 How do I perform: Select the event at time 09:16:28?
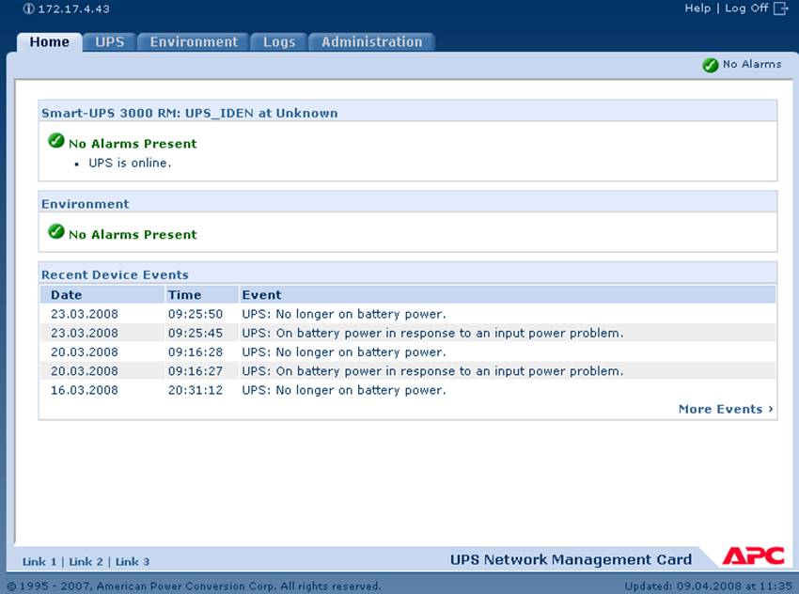pos(408,352)
